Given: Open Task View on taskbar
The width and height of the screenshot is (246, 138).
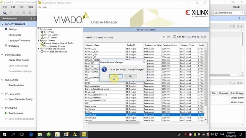Looking at the screenshot, I should [x=22, y=135].
